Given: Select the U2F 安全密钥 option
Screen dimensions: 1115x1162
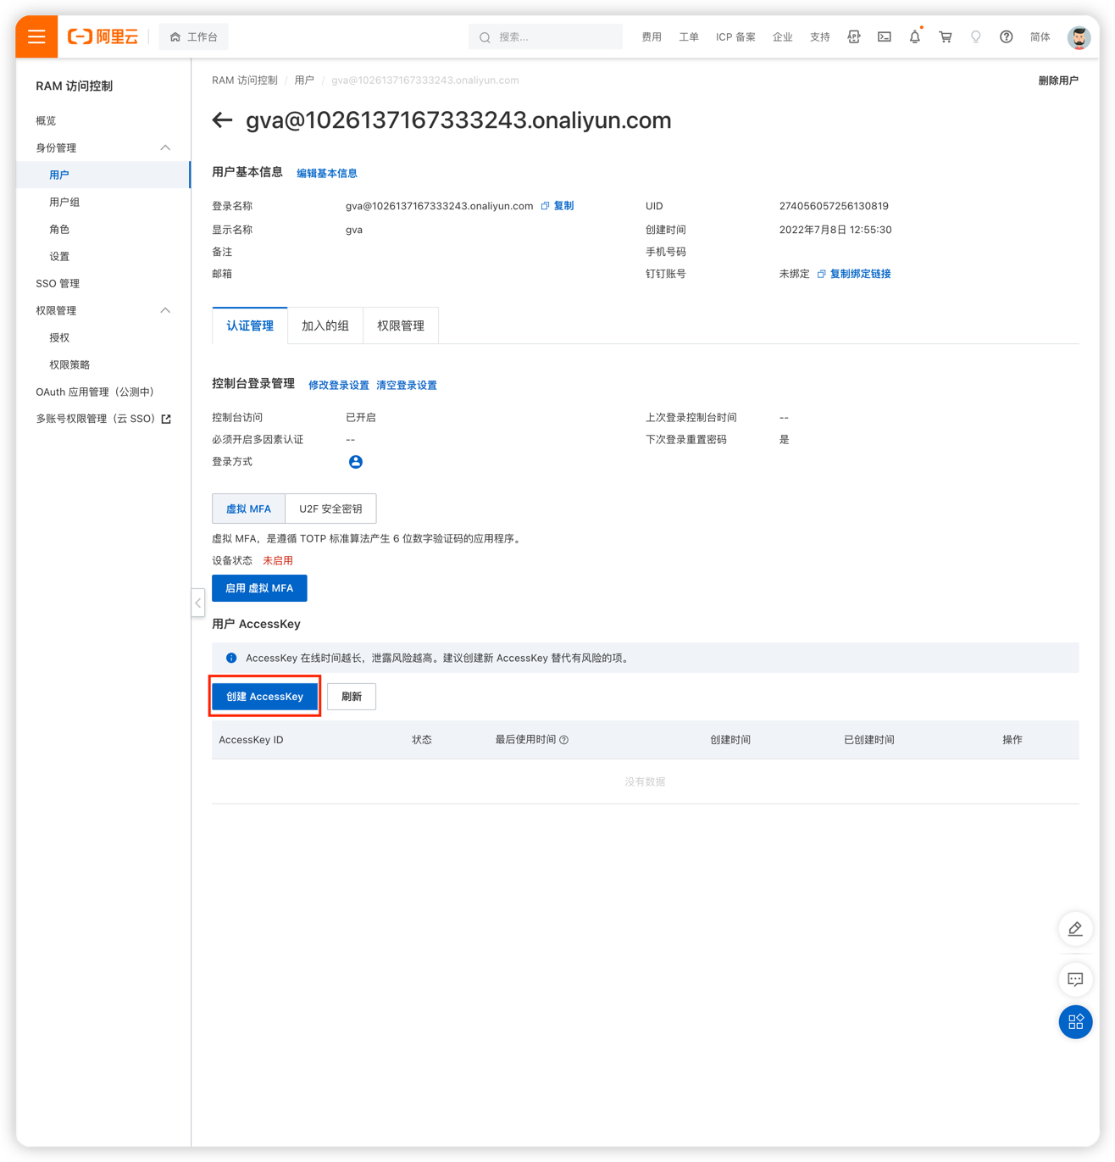Looking at the screenshot, I should pos(330,509).
